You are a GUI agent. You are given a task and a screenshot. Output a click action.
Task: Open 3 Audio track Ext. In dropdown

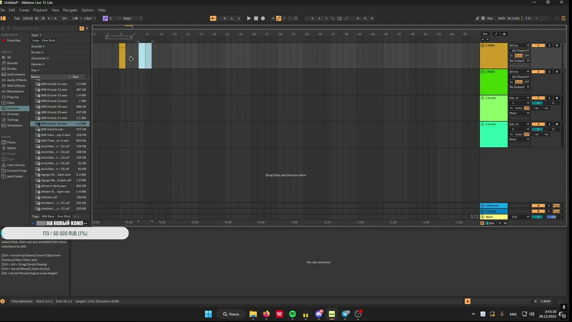[519, 98]
